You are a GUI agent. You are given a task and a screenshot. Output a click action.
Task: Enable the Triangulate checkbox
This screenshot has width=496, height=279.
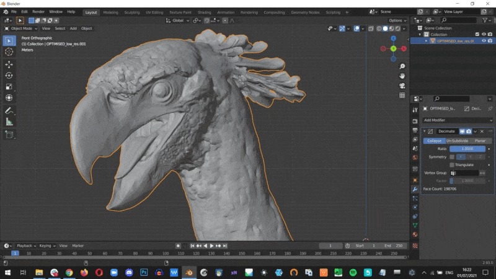click(x=452, y=164)
